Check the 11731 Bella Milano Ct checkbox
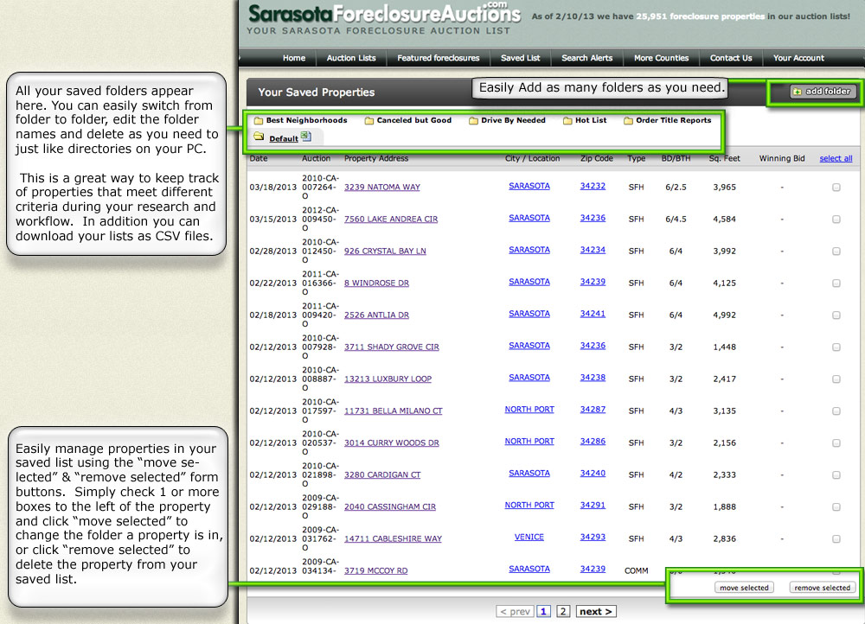Viewport: 865px width, 624px height. tap(836, 411)
